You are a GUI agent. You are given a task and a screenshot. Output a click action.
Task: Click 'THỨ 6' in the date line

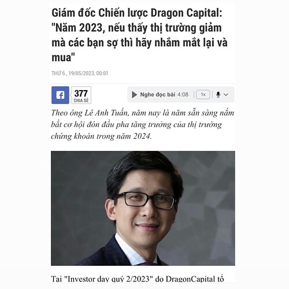(x=58, y=73)
